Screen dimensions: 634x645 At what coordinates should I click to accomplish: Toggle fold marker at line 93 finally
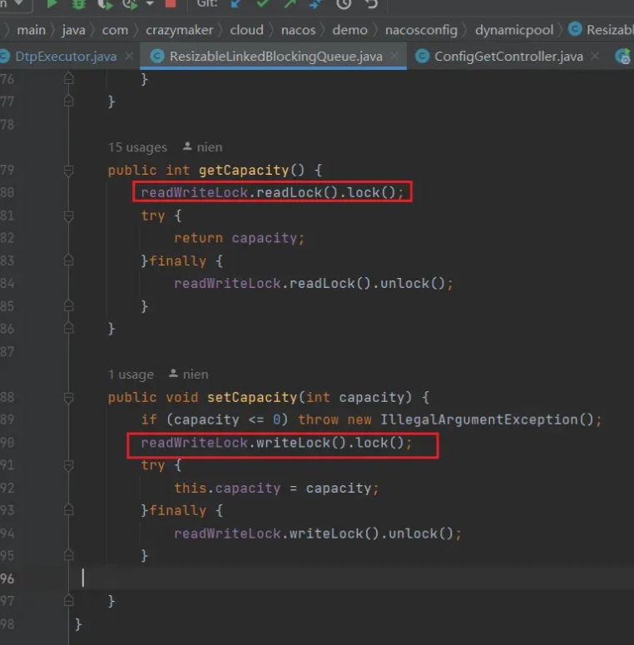69,510
